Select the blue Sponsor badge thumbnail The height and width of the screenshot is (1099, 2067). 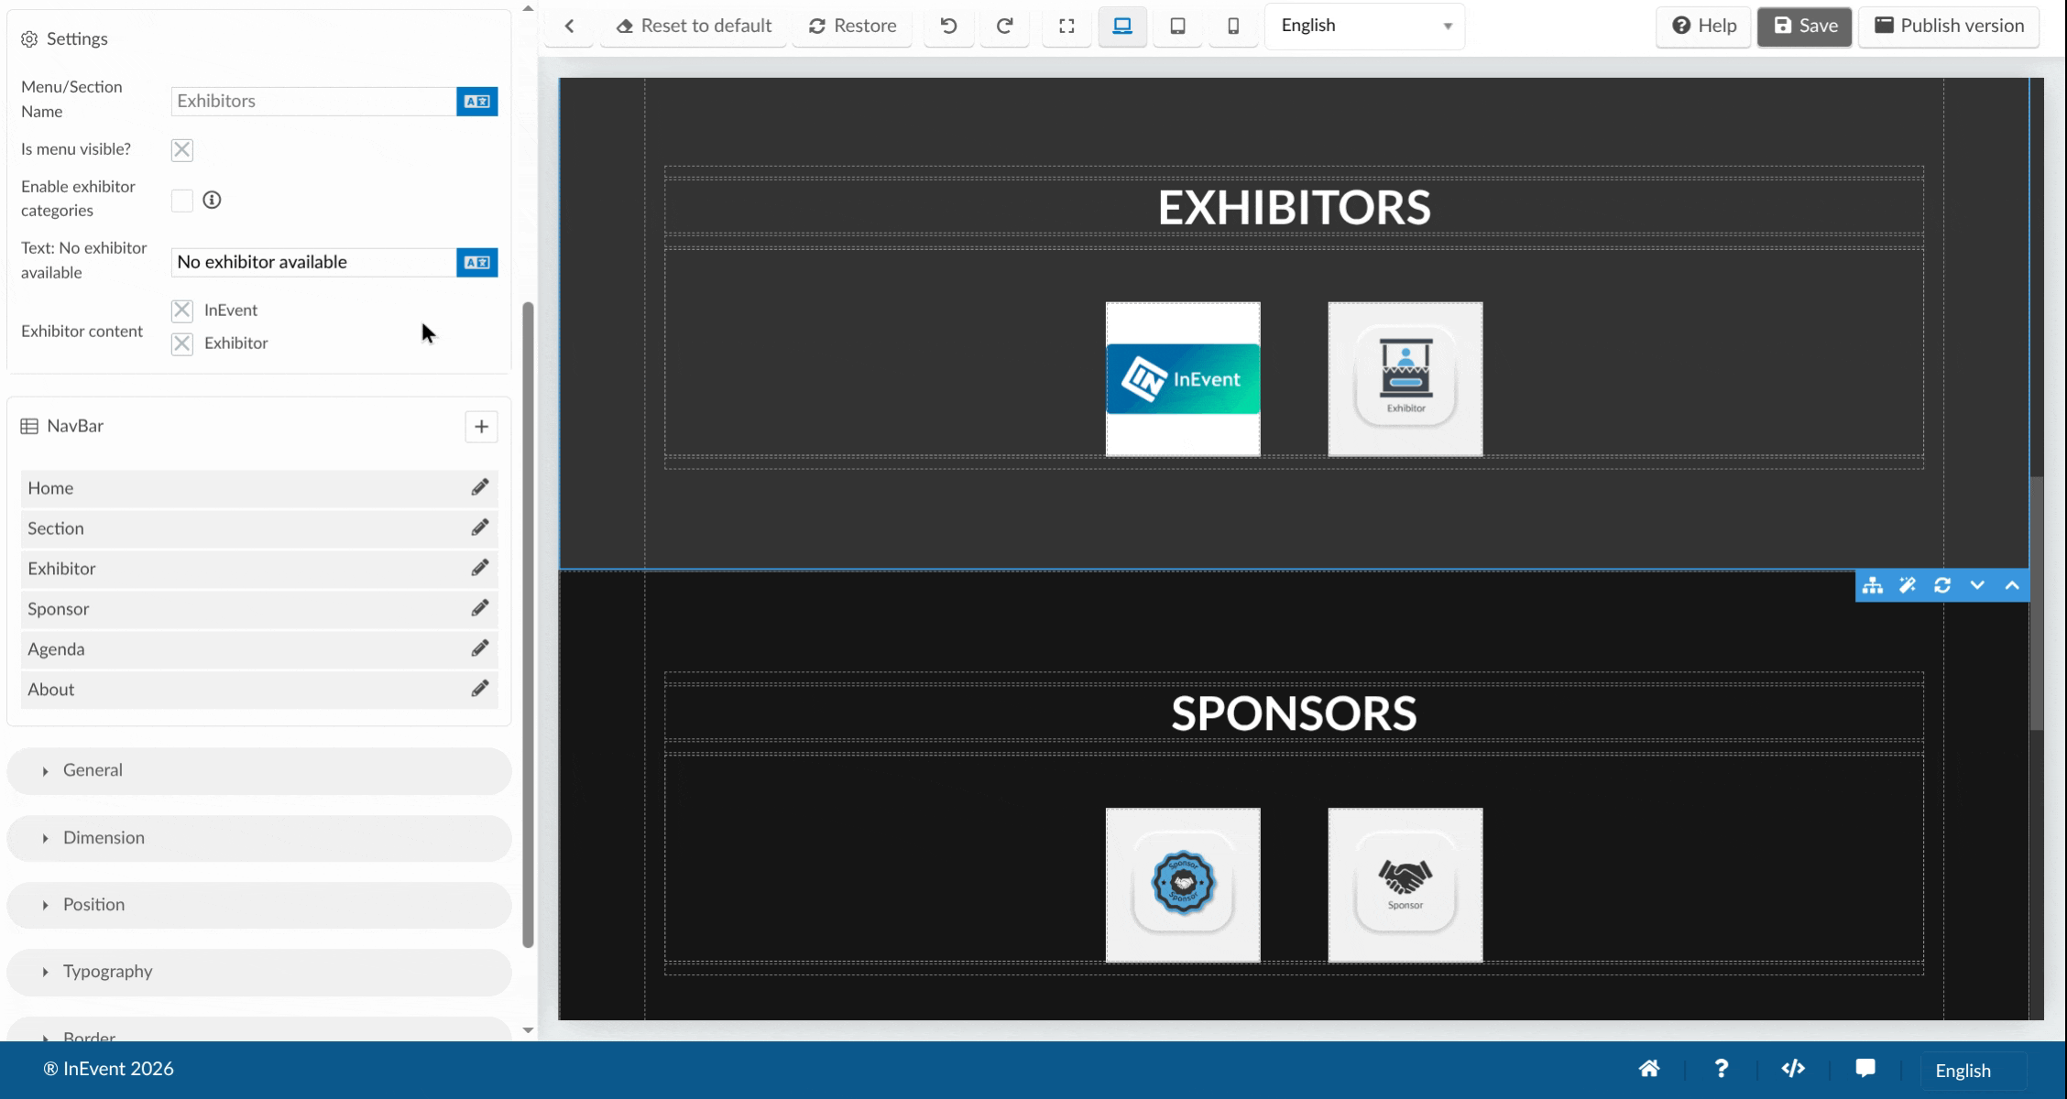pos(1183,885)
